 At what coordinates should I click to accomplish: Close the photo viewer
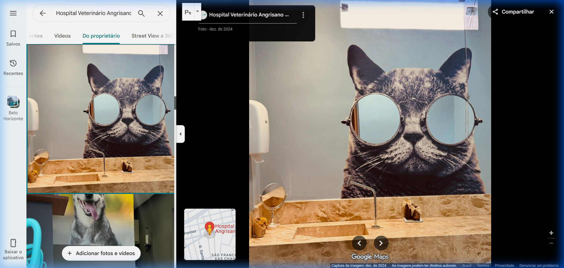coord(551,12)
